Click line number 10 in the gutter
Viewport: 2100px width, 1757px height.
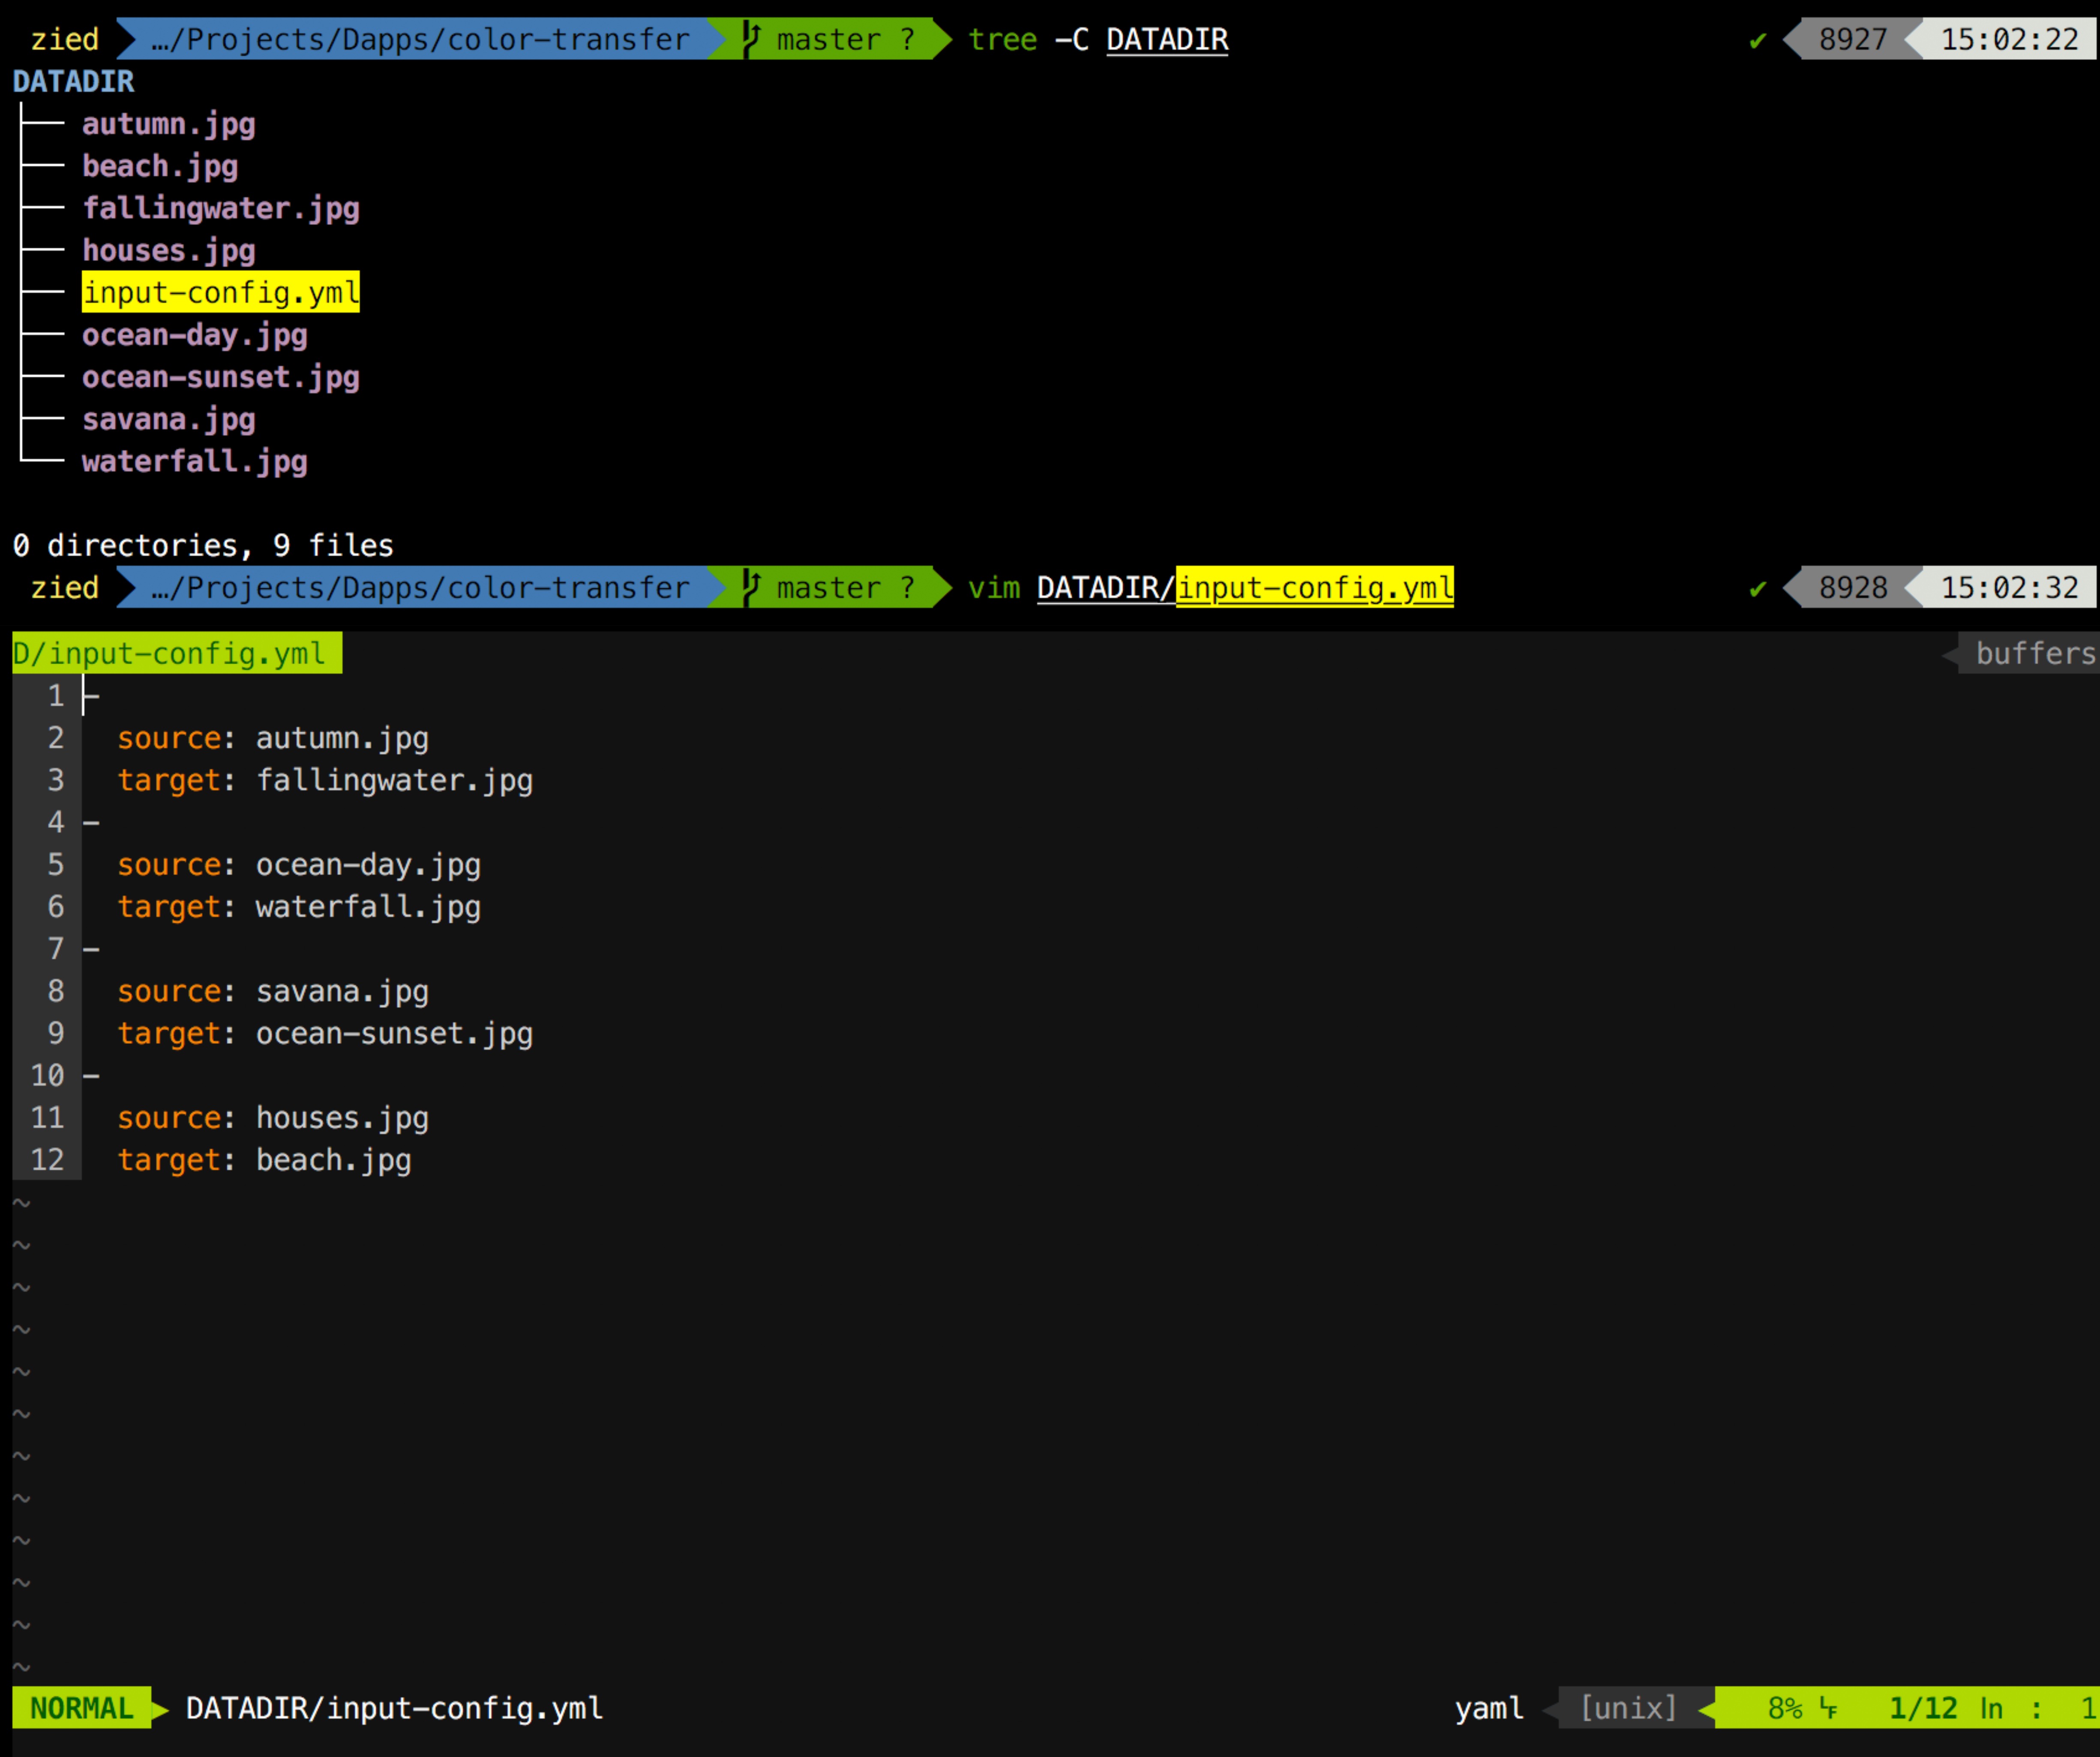click(x=47, y=1075)
